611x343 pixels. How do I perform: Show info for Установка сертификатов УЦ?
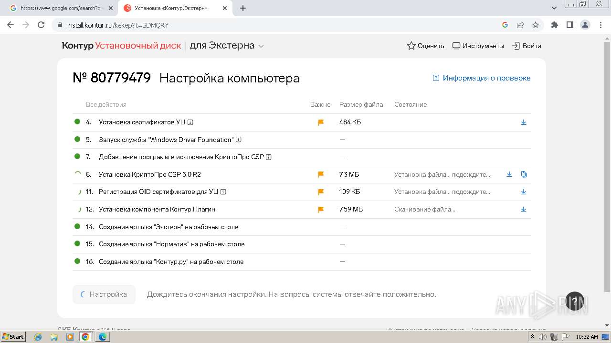tap(190, 122)
